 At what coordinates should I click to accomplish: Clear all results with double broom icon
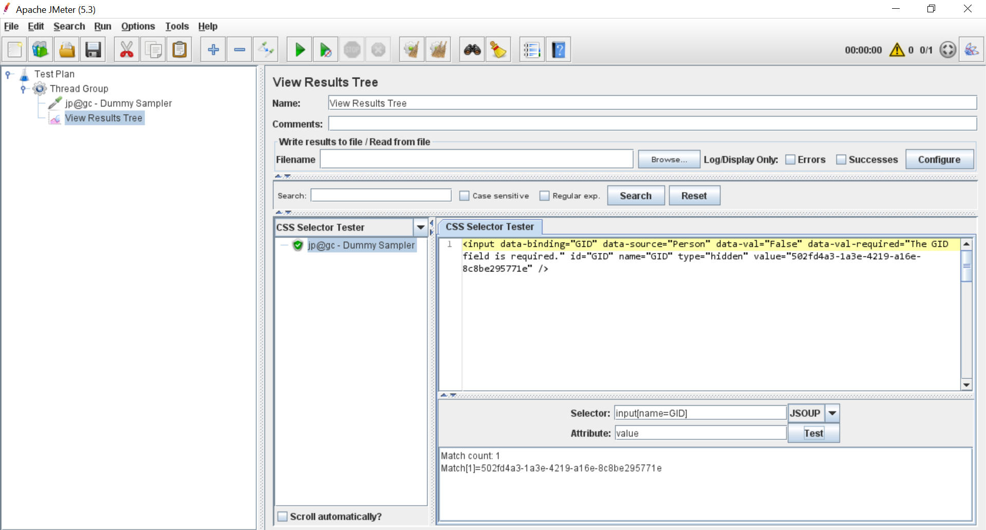[438, 50]
